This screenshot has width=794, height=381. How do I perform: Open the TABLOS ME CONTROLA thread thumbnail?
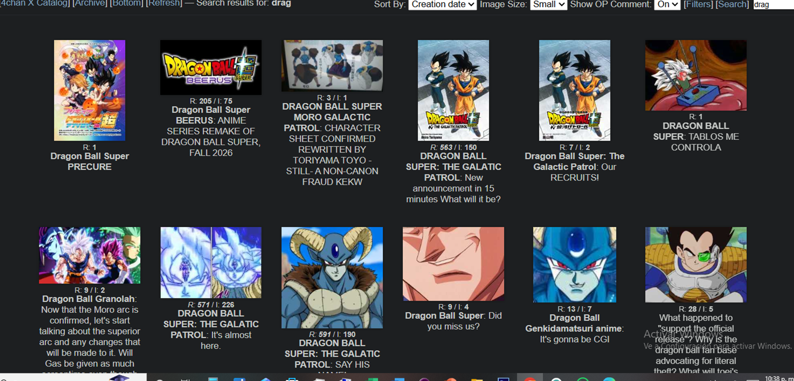696,75
